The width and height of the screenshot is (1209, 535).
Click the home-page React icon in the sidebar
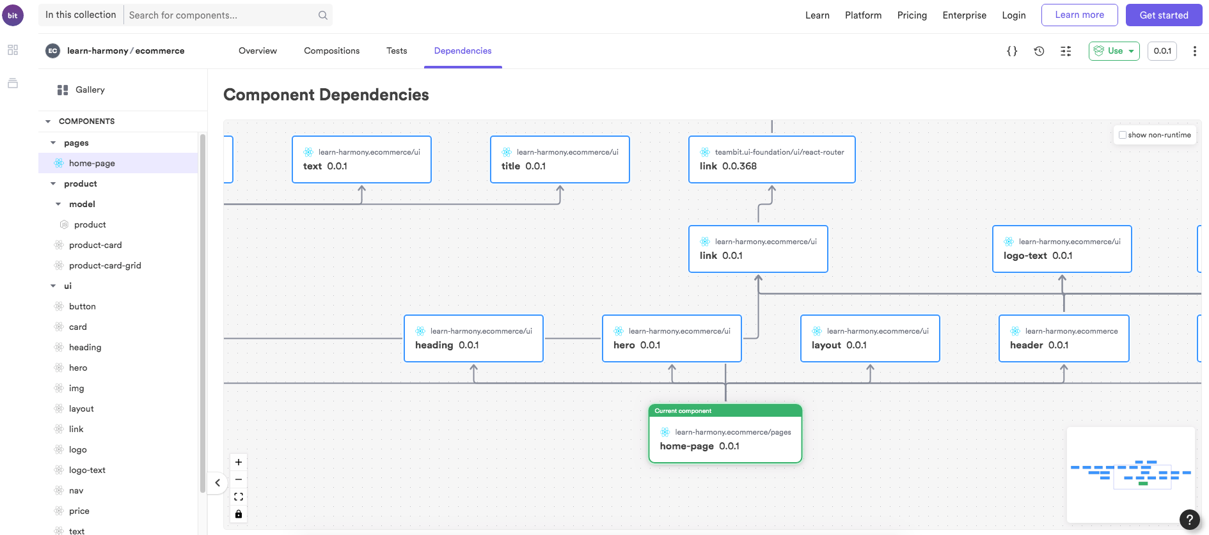(59, 163)
